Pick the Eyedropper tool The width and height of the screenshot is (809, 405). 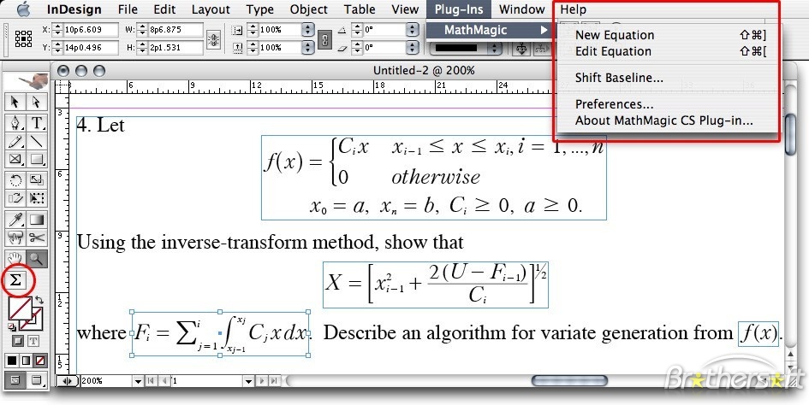pos(15,220)
